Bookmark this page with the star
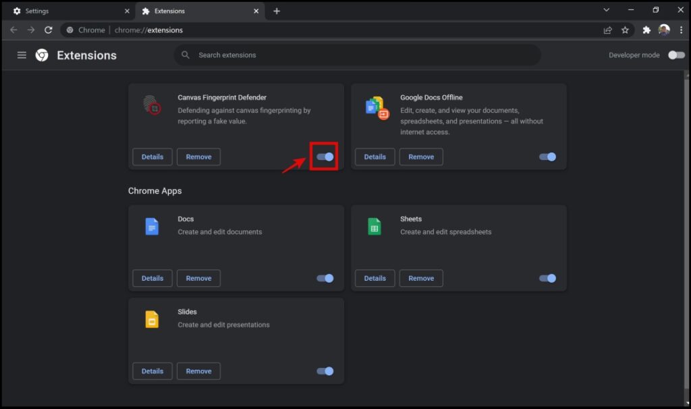Viewport: 691px width, 409px height. (625, 30)
